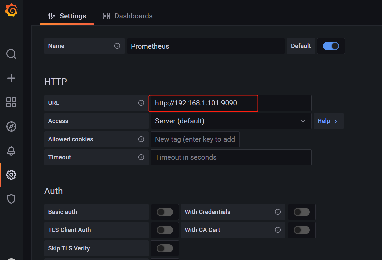
Task: Open the Create plus menu in sidebar
Action: click(x=11, y=78)
